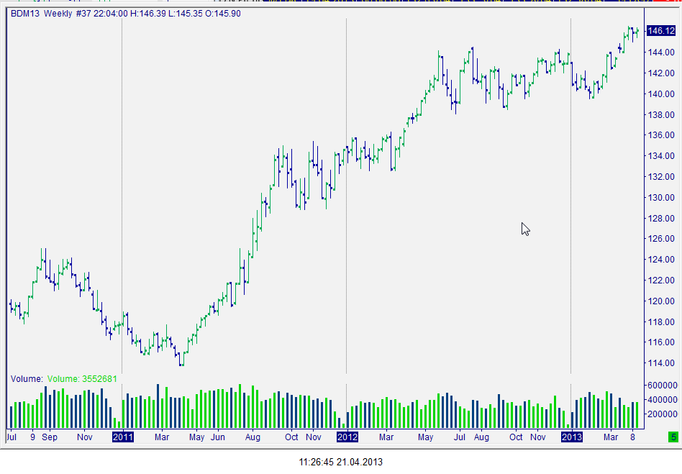Click the 120.00 price axis label
Screen dimensions: 682x474
point(661,301)
